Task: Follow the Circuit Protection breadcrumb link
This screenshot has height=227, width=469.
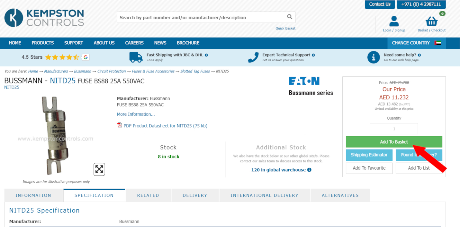Action: (x=112, y=71)
